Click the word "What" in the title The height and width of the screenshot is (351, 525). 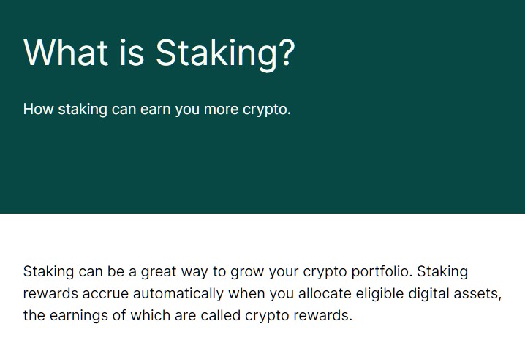click(x=66, y=53)
